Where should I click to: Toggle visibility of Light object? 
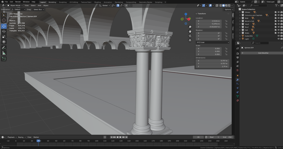click(279, 39)
